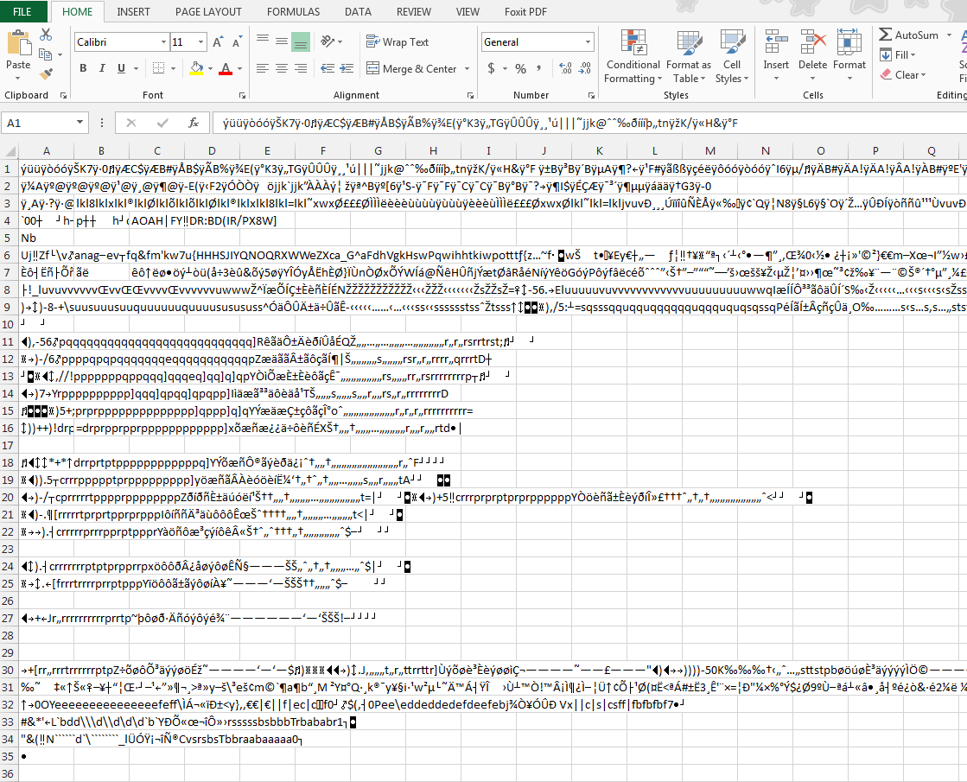This screenshot has height=782, width=967.
Task: Switch to the DATA tab
Action: (x=359, y=12)
